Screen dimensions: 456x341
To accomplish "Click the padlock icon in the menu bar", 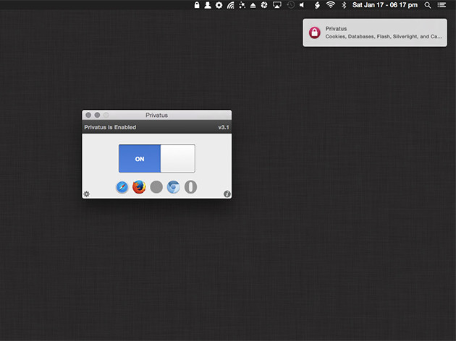I will pyautogui.click(x=197, y=5).
